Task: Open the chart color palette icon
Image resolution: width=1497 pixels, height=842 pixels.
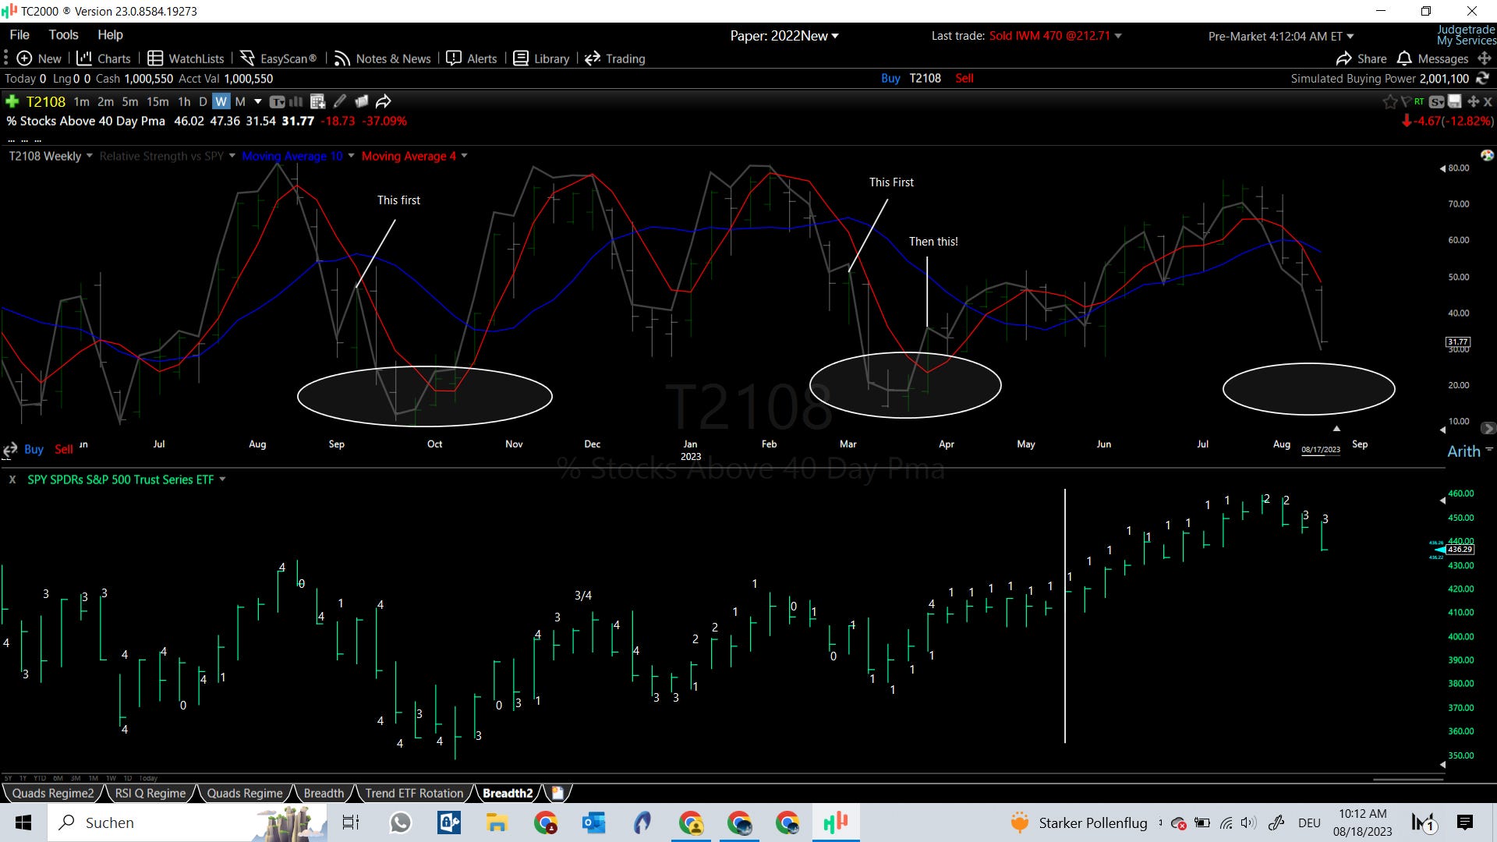Action: tap(1487, 155)
